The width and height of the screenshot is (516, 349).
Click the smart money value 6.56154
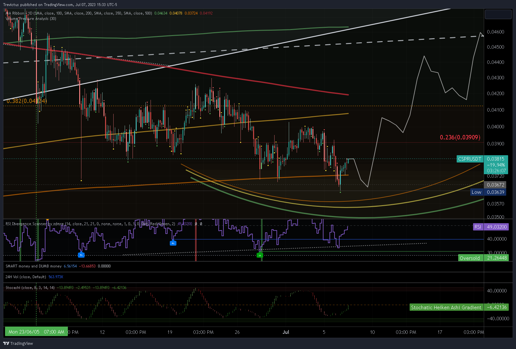(x=70, y=266)
